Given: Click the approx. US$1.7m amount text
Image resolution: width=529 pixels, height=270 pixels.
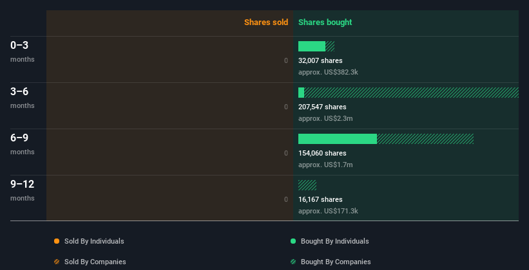Looking at the screenshot, I should coord(325,165).
